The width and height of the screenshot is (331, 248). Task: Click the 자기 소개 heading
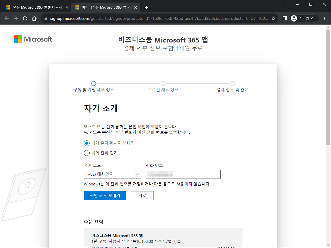[x=101, y=108]
